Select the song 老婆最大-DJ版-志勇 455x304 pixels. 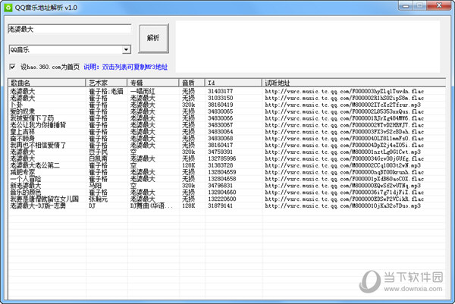coord(38,206)
